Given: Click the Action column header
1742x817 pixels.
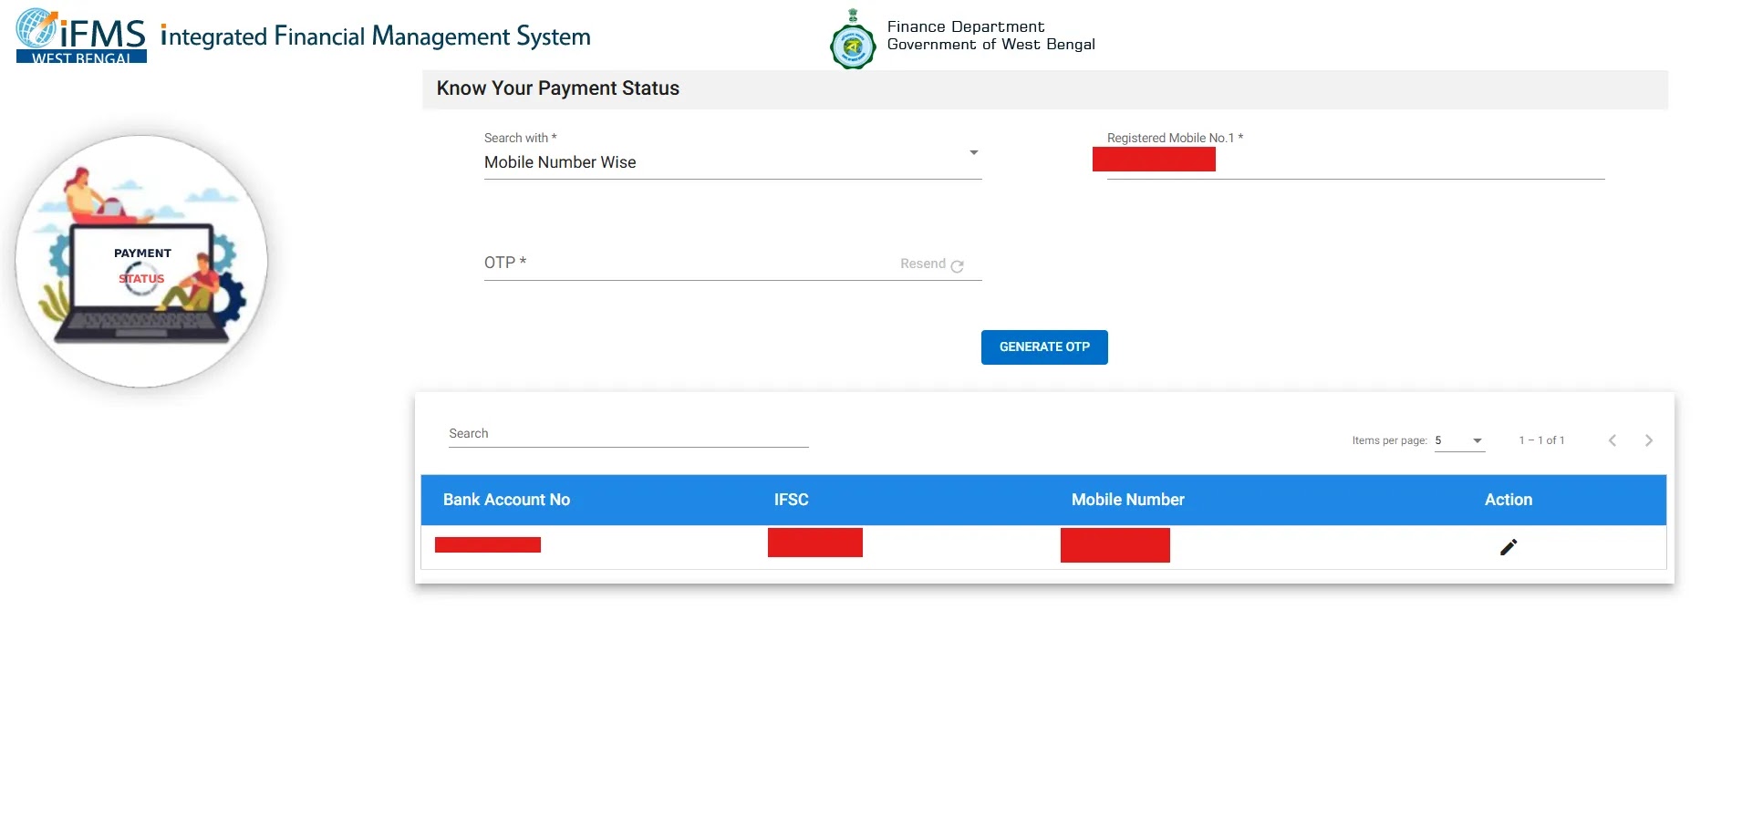Looking at the screenshot, I should point(1509,500).
